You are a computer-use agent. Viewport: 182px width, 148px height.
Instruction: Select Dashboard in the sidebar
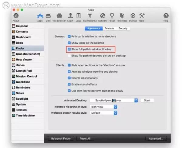tap(28, 37)
